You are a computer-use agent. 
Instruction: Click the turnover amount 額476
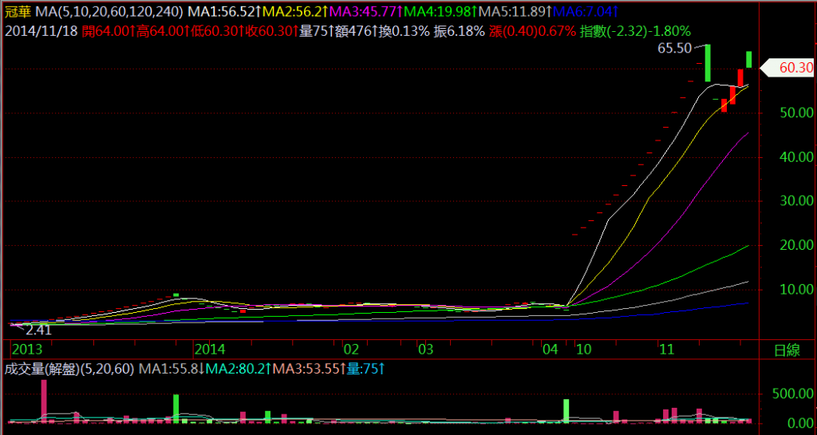coord(357,31)
